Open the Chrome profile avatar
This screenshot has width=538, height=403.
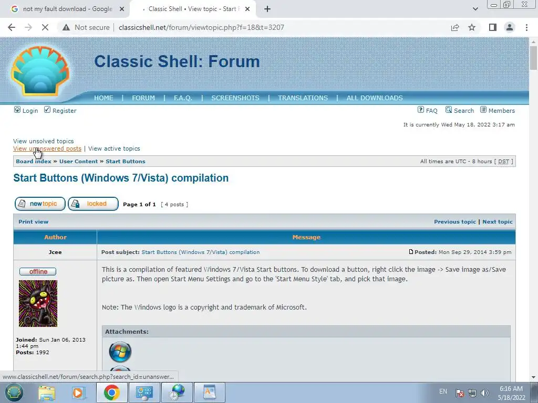(x=510, y=27)
